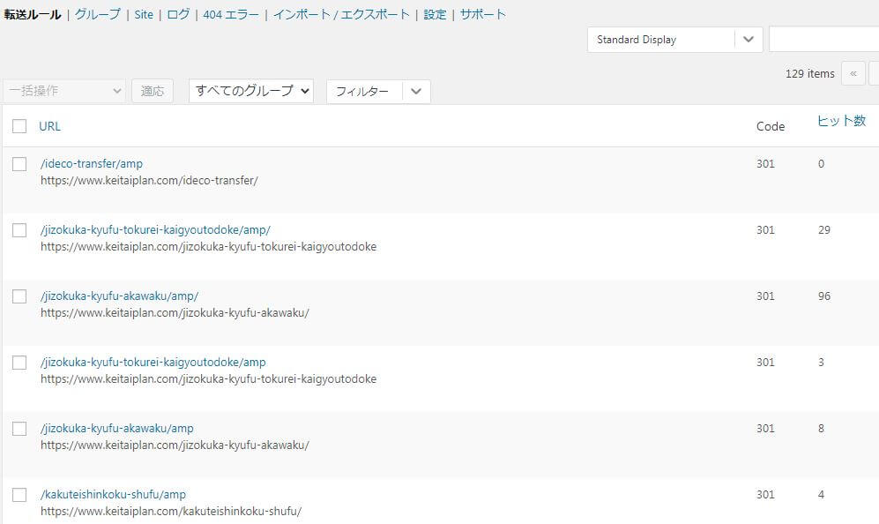Open the 404 エラー tab
879x524 pixels.
[231, 15]
